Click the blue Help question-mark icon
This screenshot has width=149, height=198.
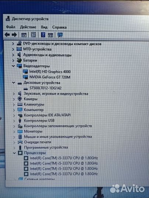coord(43,35)
